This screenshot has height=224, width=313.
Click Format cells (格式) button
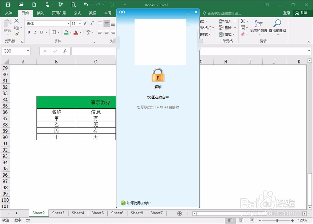coord(225,34)
